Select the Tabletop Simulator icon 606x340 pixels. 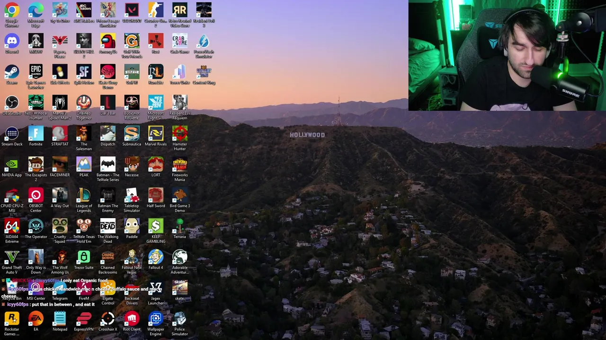point(132,195)
